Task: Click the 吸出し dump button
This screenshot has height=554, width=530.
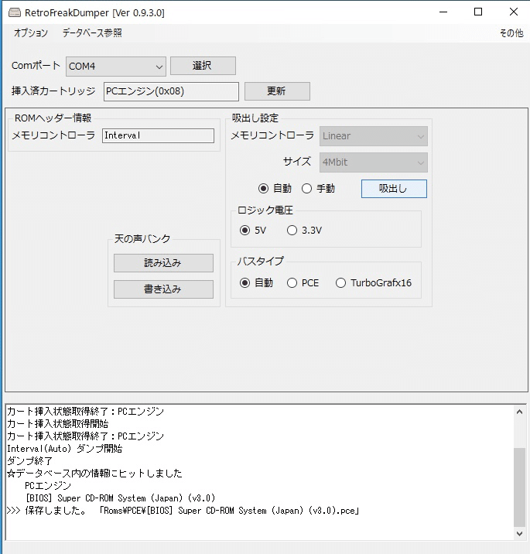Action: 394,189
